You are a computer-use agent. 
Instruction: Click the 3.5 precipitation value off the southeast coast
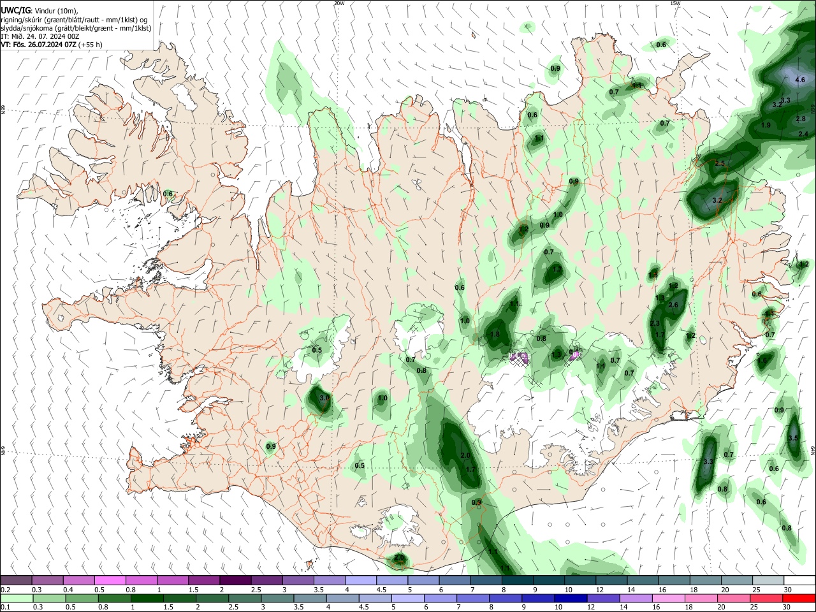(x=793, y=439)
